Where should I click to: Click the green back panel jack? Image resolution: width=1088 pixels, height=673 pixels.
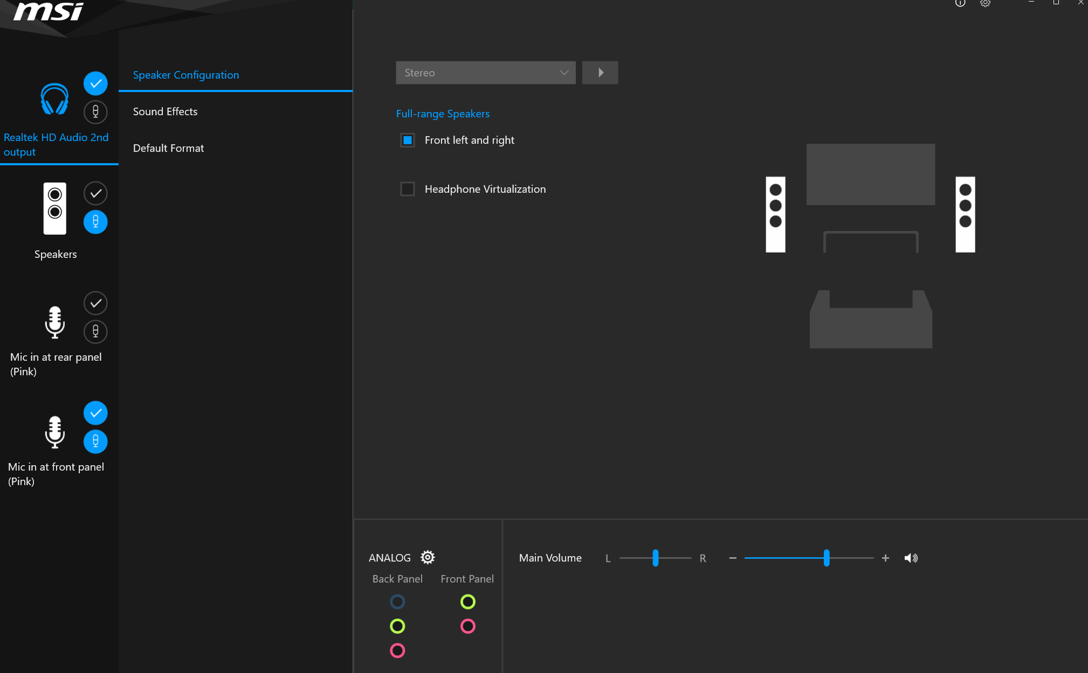click(397, 626)
